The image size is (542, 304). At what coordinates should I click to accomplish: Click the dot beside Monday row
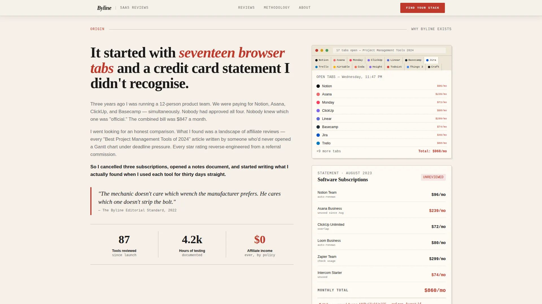point(318,102)
